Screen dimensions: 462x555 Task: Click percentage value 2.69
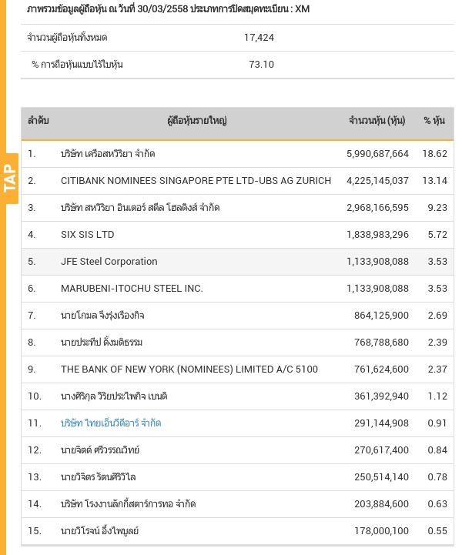click(x=437, y=316)
